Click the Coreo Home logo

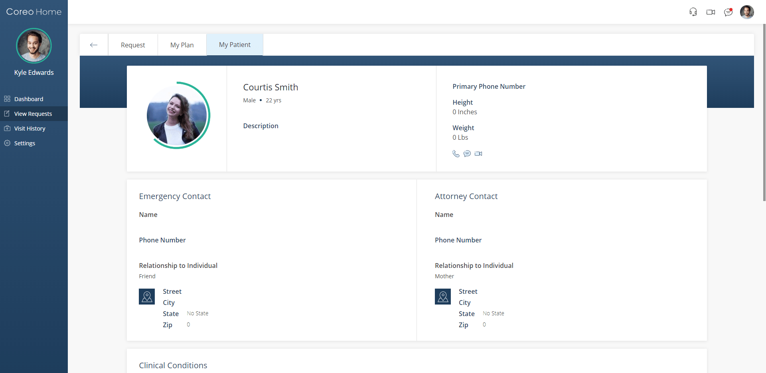(x=34, y=12)
